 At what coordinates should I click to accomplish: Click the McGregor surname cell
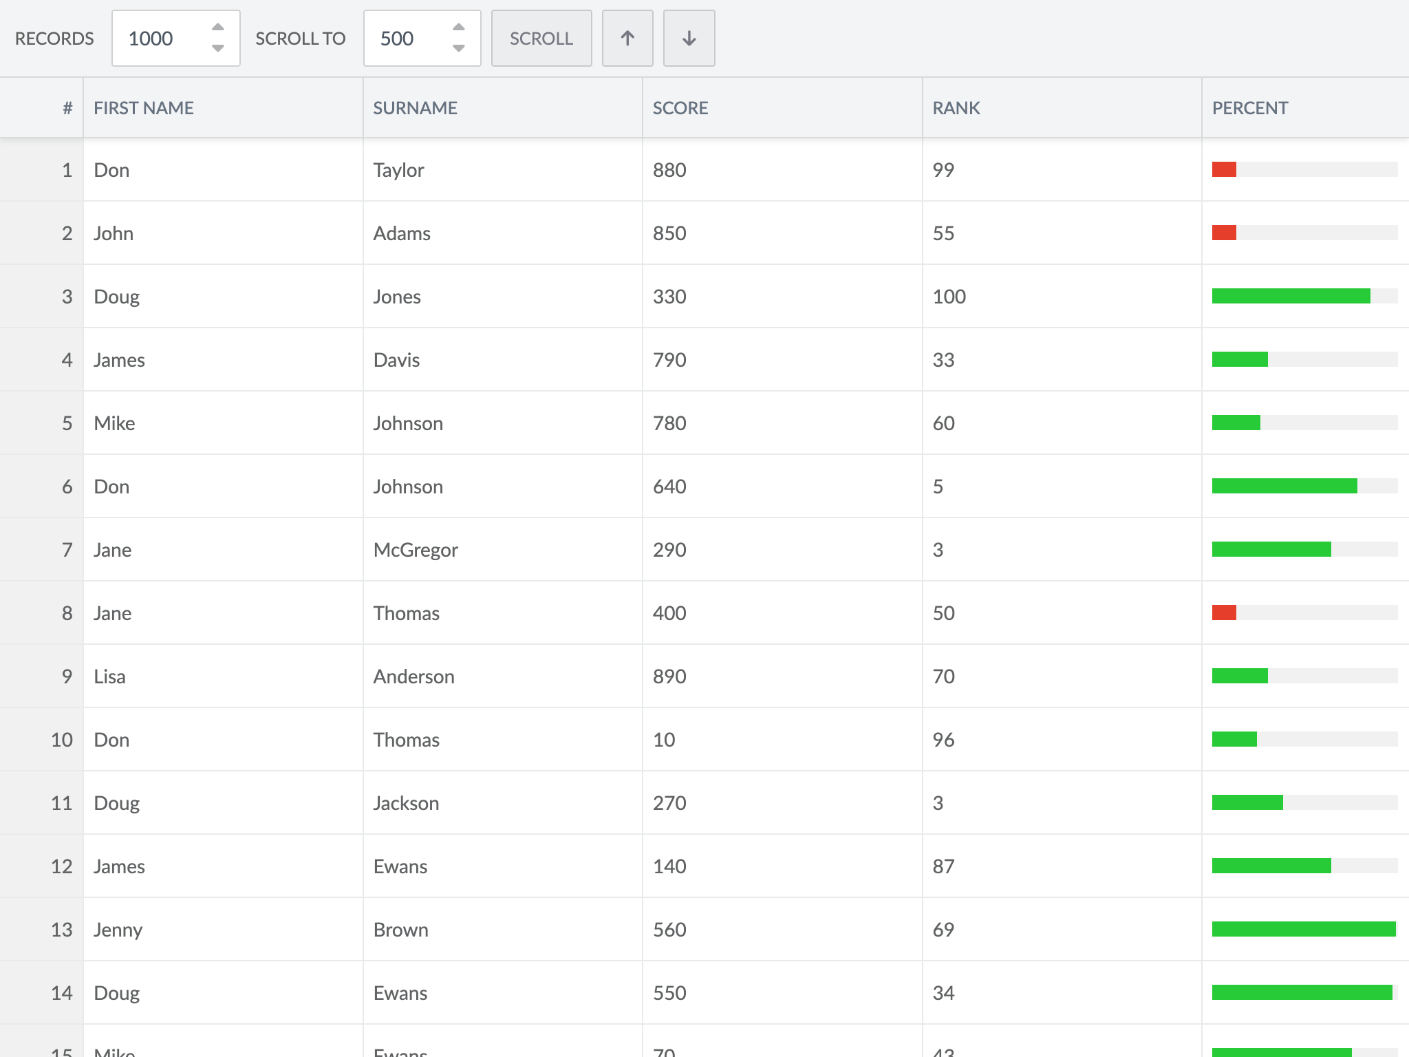coord(416,550)
